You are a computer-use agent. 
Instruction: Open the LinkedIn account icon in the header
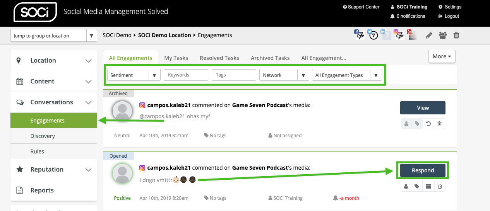[x=385, y=35]
